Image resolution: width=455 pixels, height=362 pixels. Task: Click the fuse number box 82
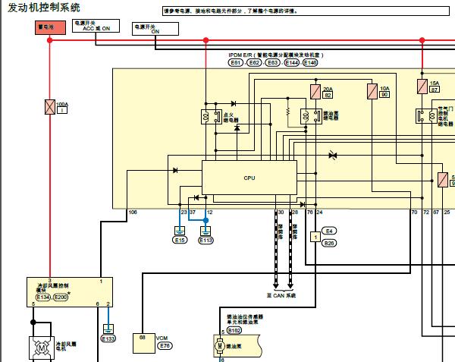click(x=328, y=95)
